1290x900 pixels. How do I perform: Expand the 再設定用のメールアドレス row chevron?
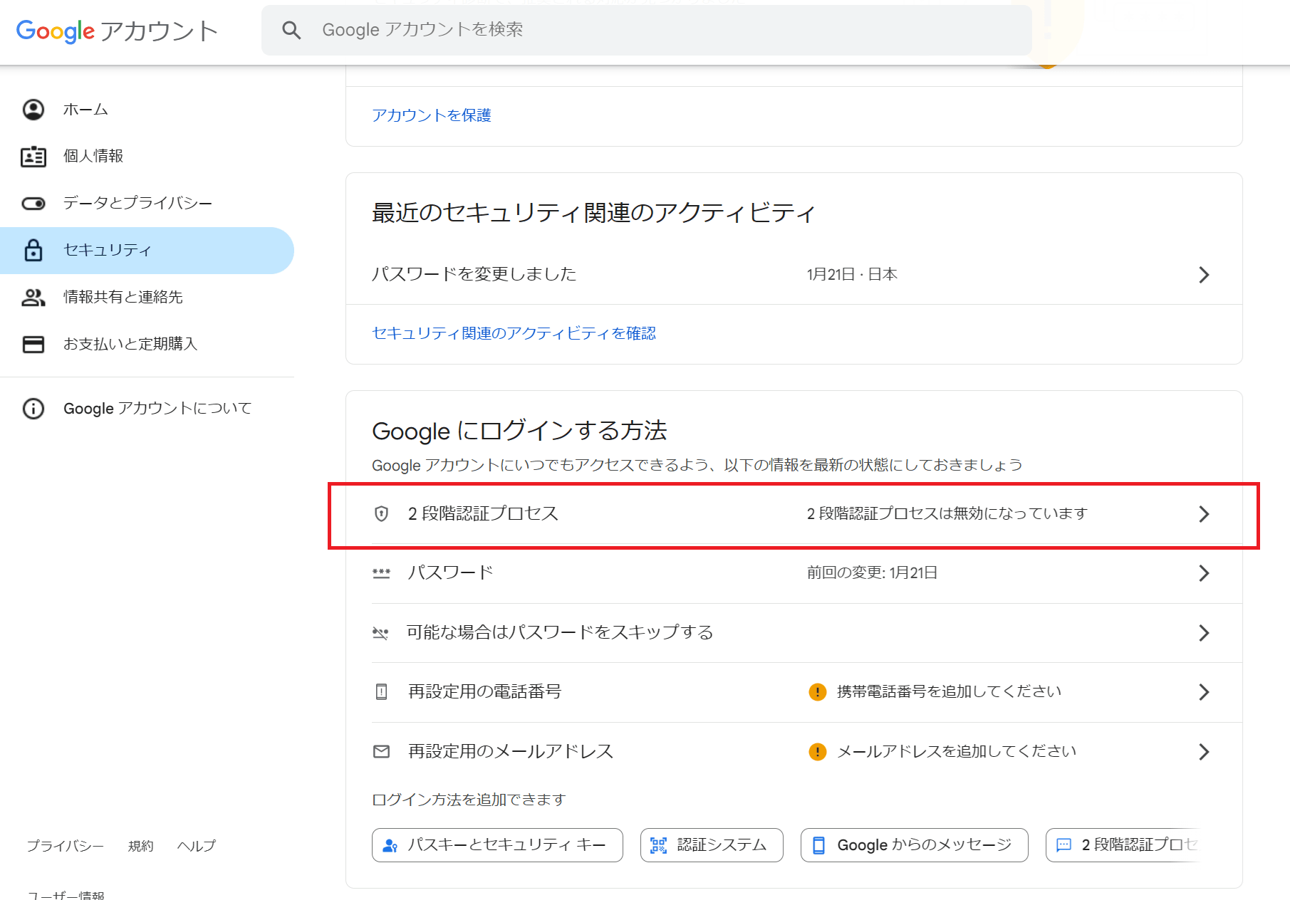pos(1204,752)
